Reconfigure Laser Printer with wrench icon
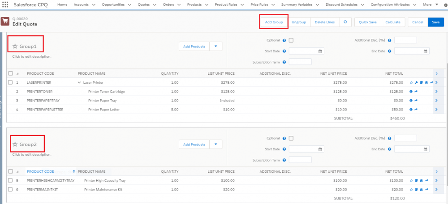 tap(416, 82)
